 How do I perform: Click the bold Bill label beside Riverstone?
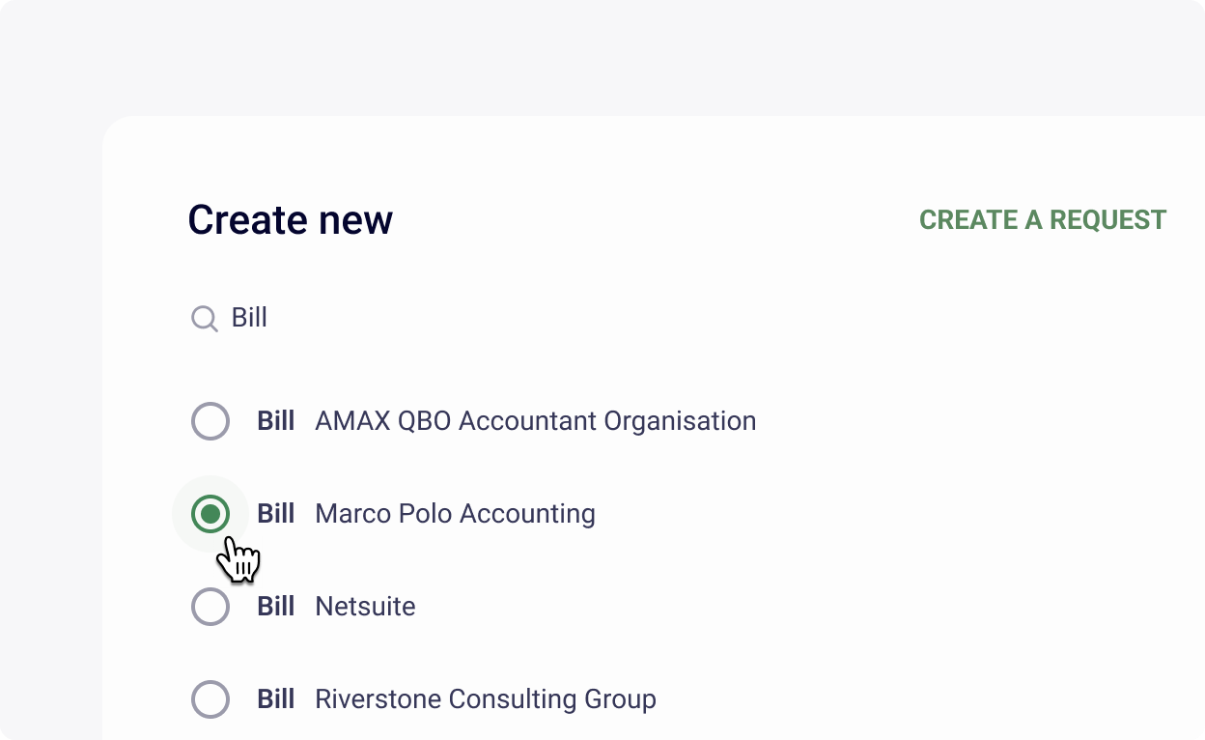(x=276, y=699)
